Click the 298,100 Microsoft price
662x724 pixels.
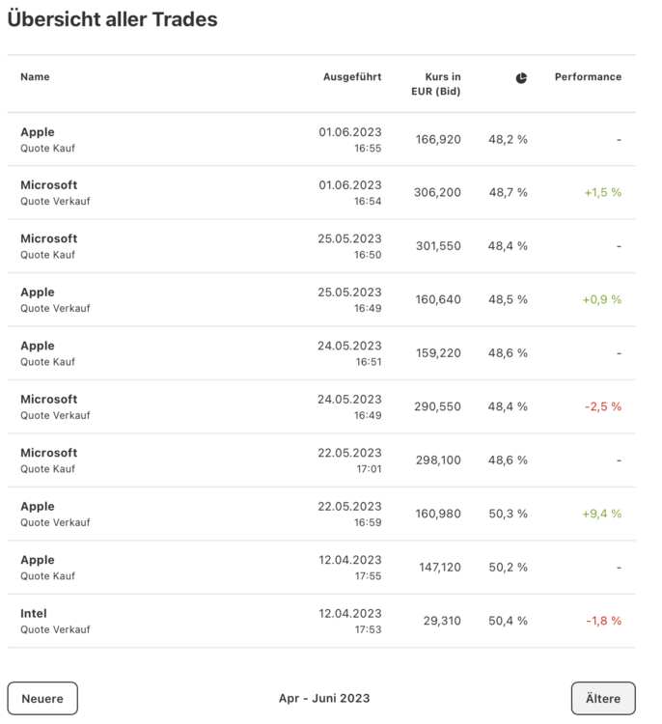coord(437,460)
